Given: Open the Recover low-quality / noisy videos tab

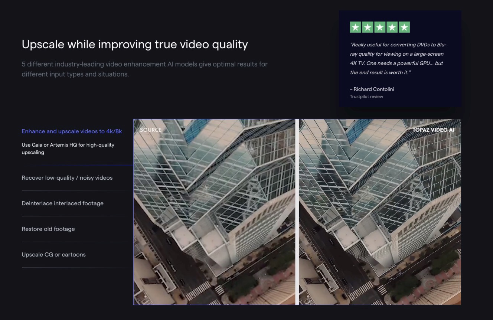Looking at the screenshot, I should pyautogui.click(x=67, y=178).
